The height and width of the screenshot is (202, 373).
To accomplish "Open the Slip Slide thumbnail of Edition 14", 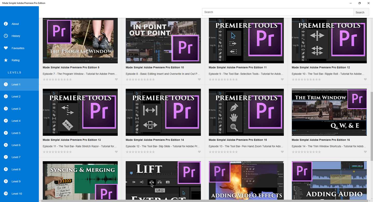I will 163,112.
